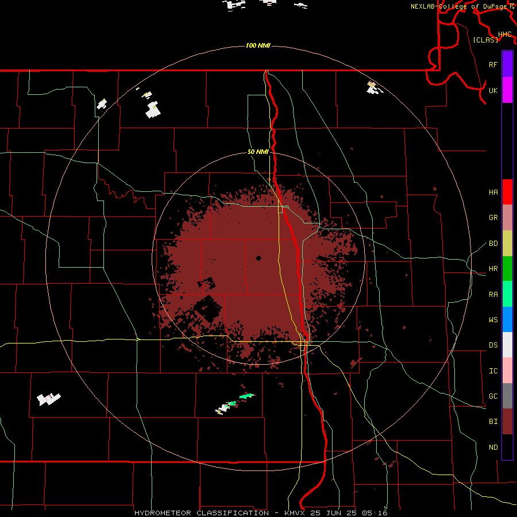The width and height of the screenshot is (517, 517).
Task: Click the [CLAS] label
Action: click(485, 40)
